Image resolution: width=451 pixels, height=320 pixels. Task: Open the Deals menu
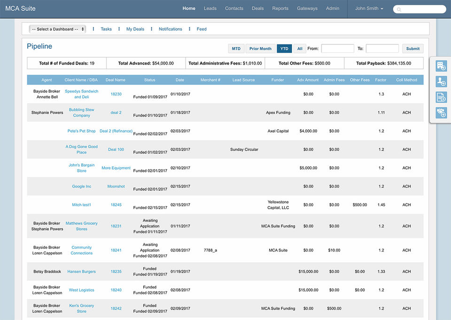(x=258, y=8)
